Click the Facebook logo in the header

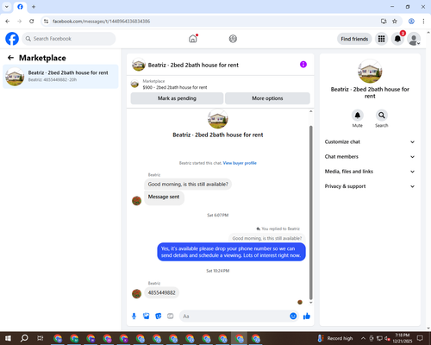[12, 39]
